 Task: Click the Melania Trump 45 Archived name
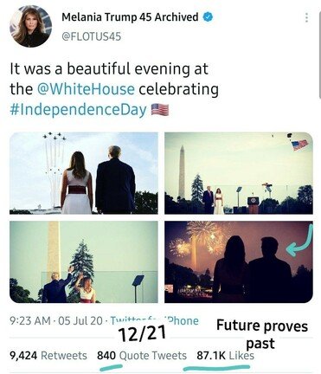click(x=130, y=17)
